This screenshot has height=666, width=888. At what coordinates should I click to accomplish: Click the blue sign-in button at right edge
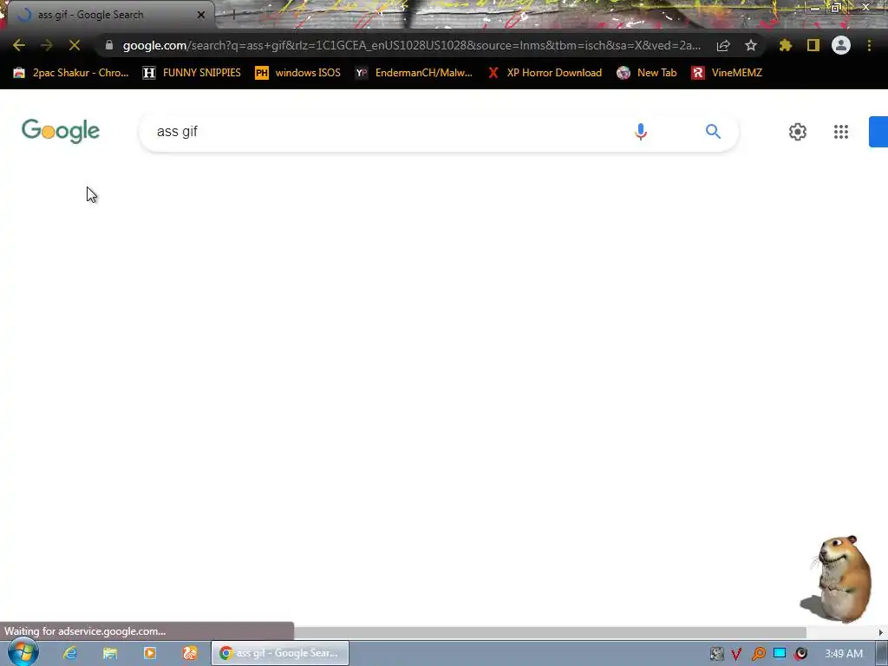878,132
